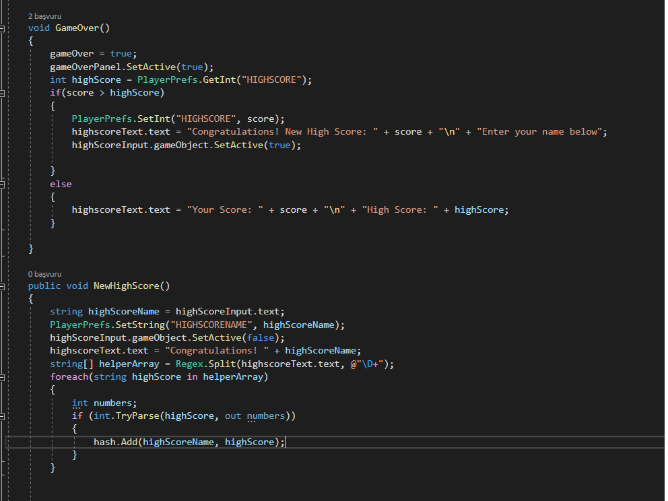Click "HIGHSCORE" string in the GetInt call

(x=272, y=79)
